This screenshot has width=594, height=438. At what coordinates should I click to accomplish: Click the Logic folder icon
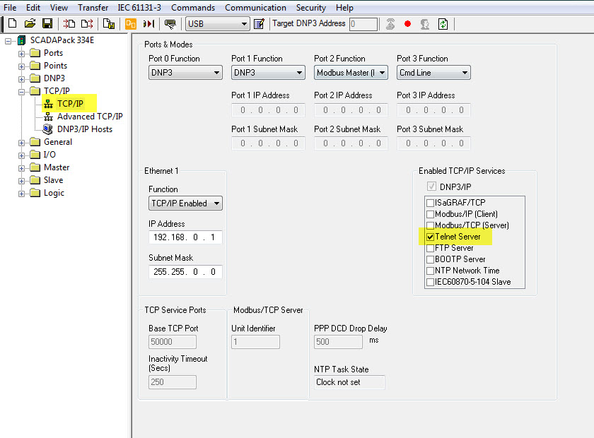tap(35, 193)
